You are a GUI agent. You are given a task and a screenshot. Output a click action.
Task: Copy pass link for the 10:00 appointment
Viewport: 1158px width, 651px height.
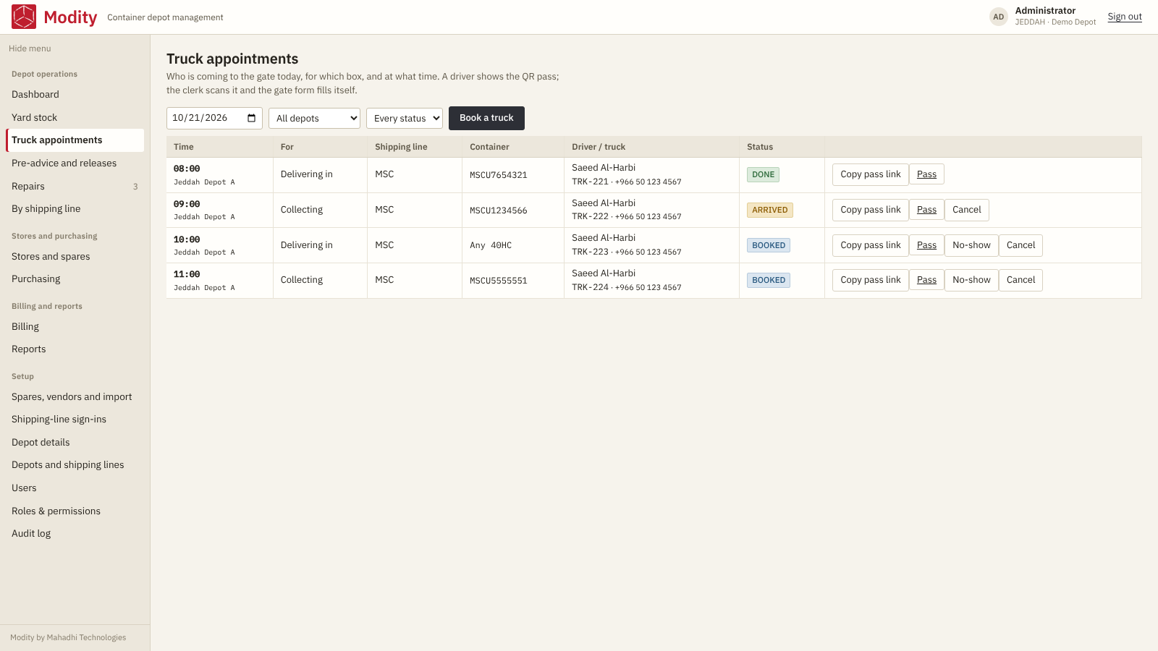point(871,245)
